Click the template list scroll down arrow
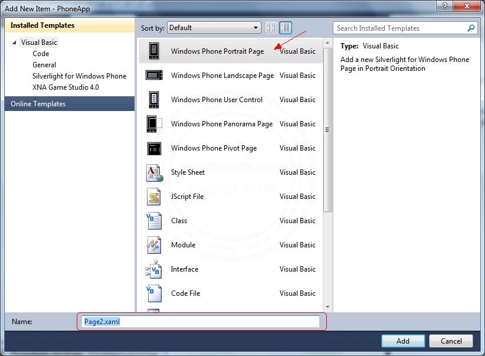This screenshot has width=485, height=356. (327, 307)
